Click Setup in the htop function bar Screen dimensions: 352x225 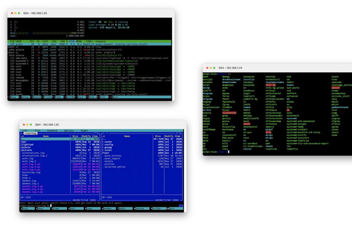pos(25,97)
